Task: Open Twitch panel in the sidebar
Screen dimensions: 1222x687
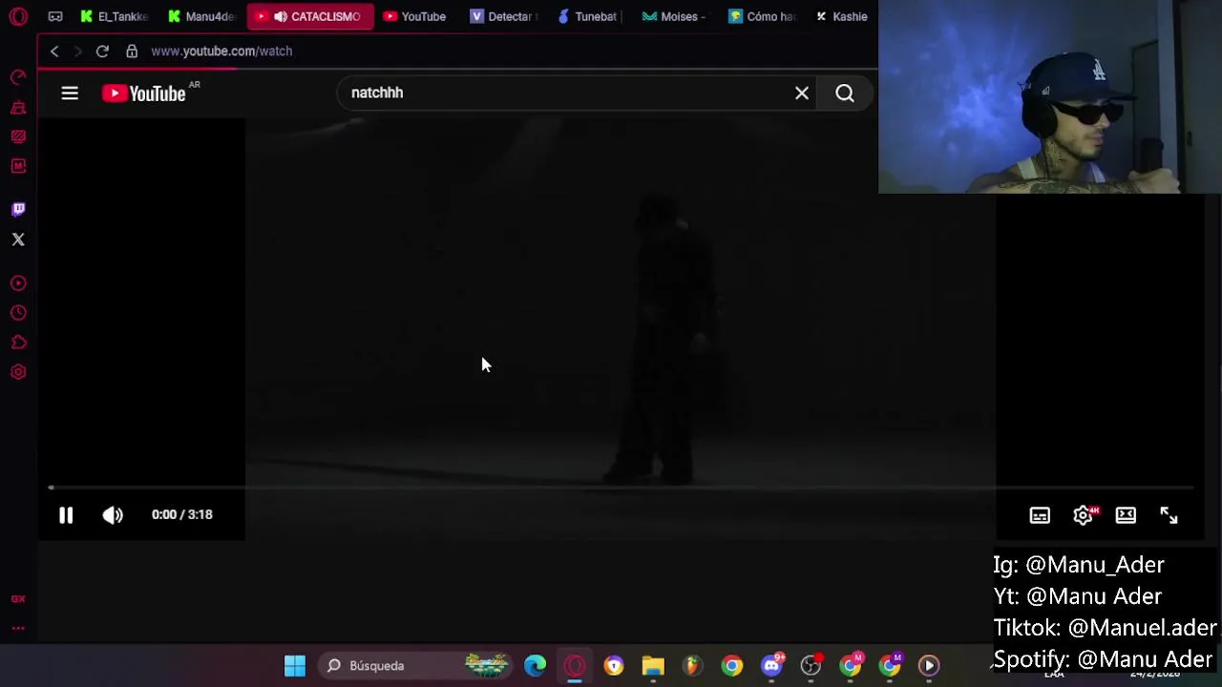Action: click(18, 209)
